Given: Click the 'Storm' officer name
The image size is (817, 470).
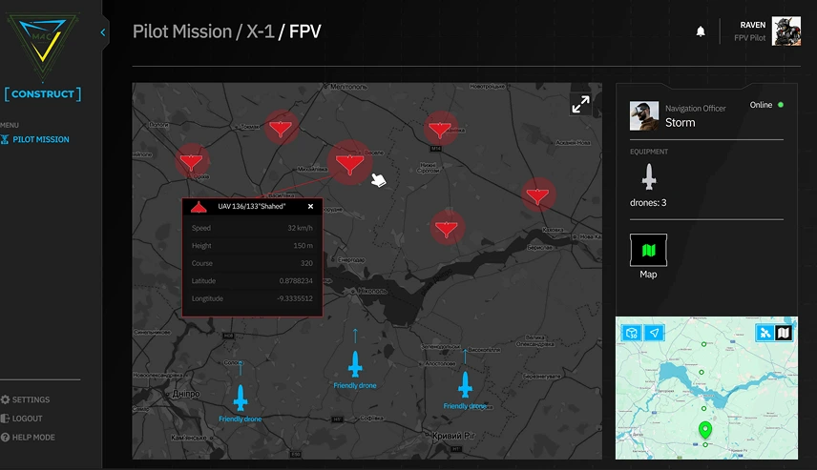Looking at the screenshot, I should [x=680, y=123].
